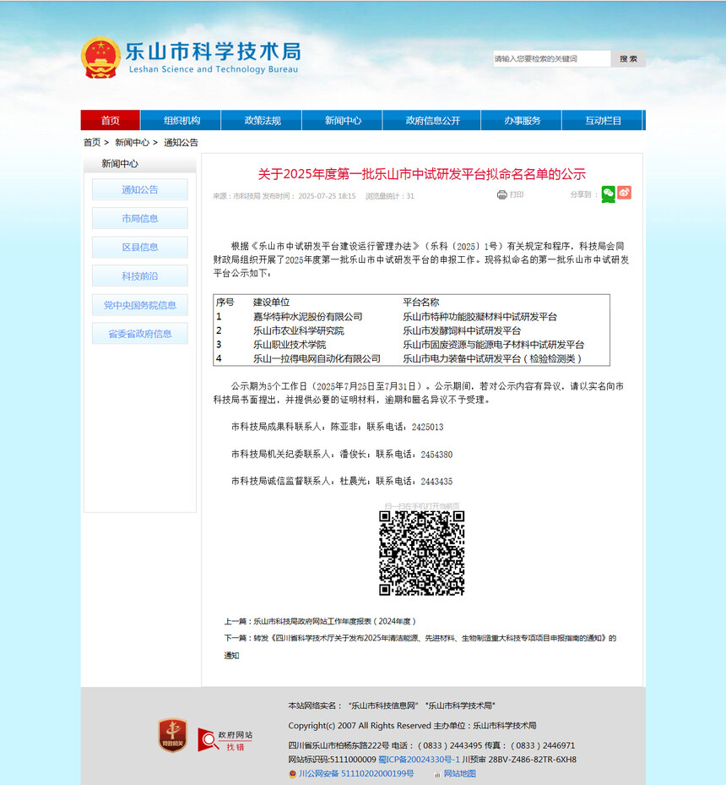Click the 网站标识码:5111000009 footer text
Screen dimensions: 726x785
coord(332,760)
